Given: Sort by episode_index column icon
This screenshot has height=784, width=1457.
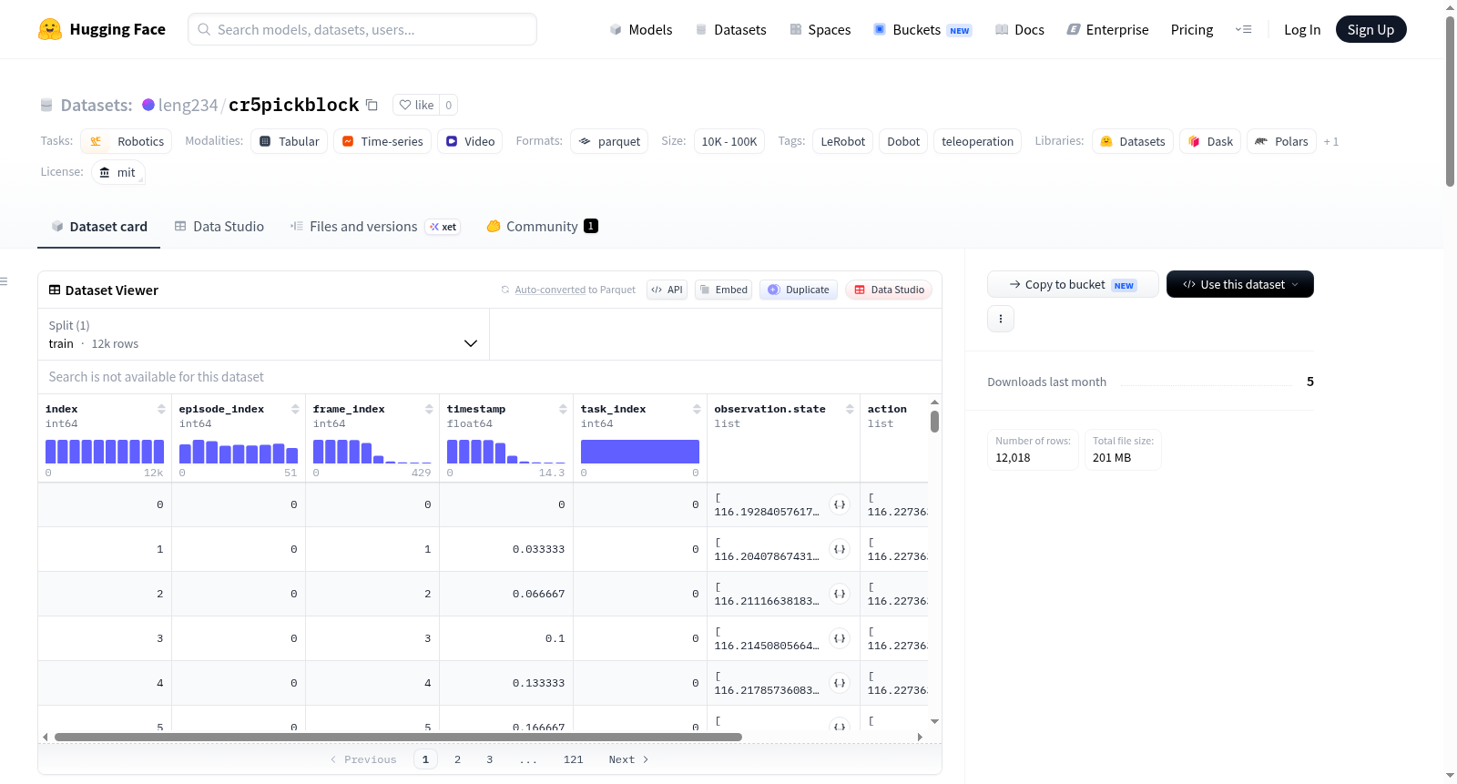Looking at the screenshot, I should tap(295, 409).
